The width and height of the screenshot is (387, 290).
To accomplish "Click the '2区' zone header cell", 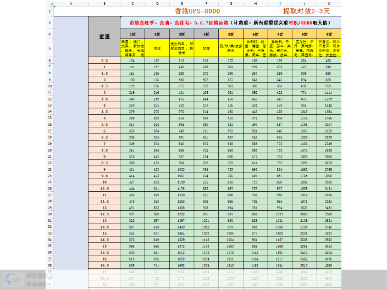I will [x=157, y=34].
